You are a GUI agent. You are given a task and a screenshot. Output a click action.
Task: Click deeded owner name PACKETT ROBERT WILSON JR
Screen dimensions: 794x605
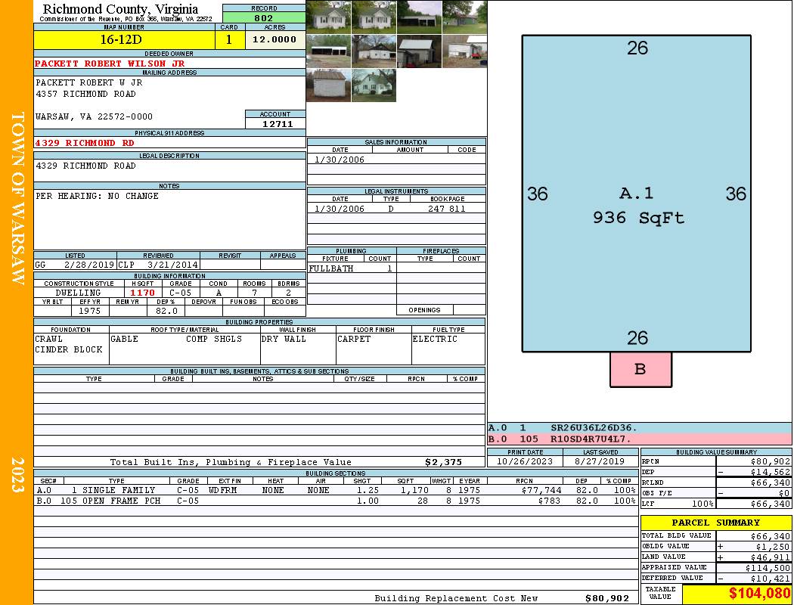110,64
